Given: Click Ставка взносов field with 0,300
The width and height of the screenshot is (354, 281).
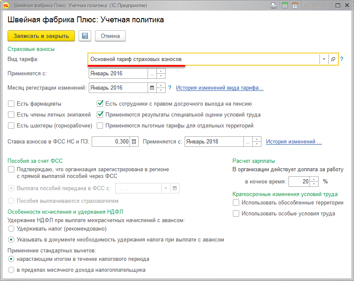Looking at the screenshot, I should coord(111,142).
